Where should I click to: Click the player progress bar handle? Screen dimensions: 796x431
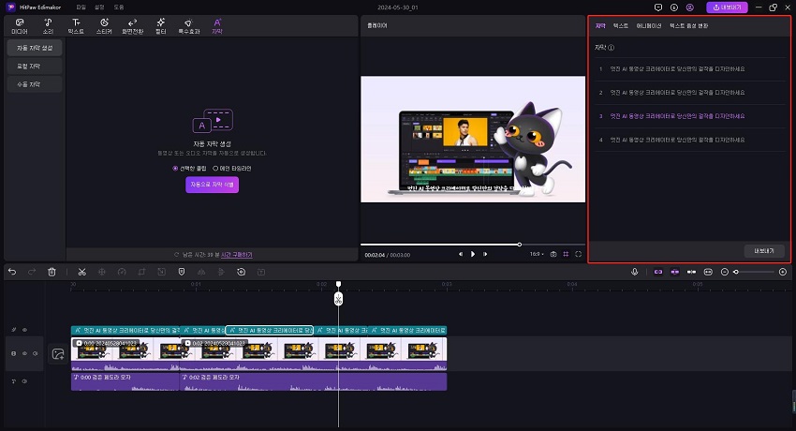tap(520, 245)
